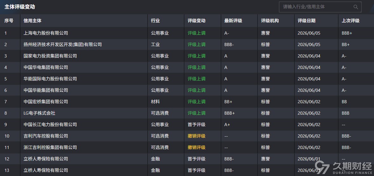This screenshot has width=374, height=176.
Task: Click 评级上调 in the 中国宏桥 row
Action: [x=197, y=102]
